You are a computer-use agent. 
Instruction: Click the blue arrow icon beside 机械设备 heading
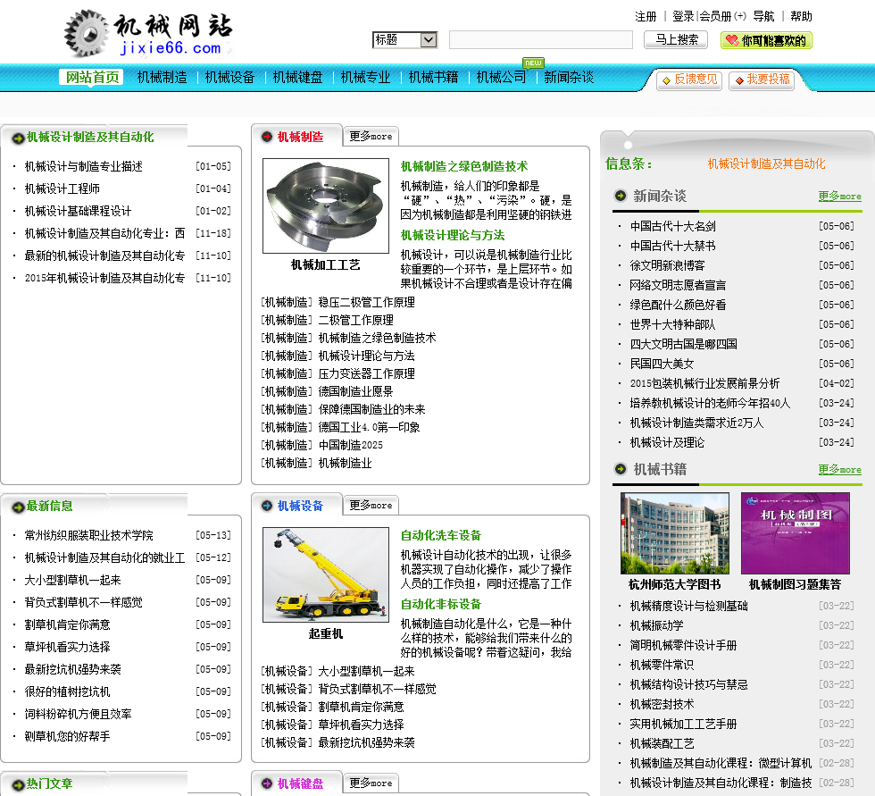[267, 506]
